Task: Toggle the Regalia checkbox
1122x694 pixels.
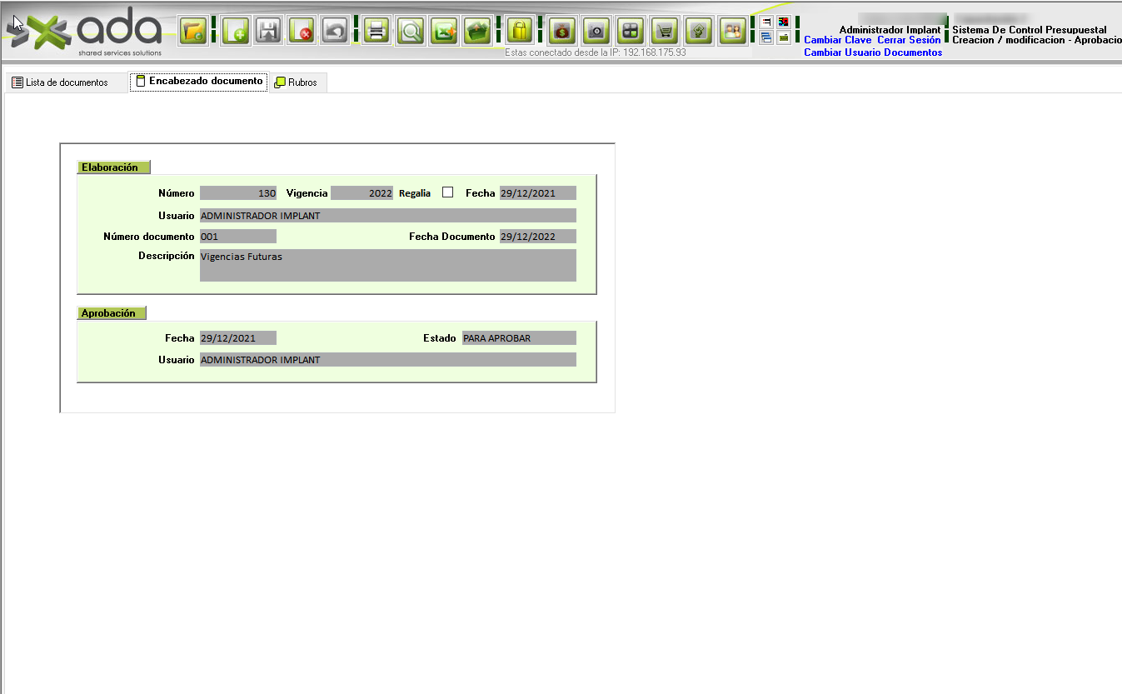Action: [448, 192]
